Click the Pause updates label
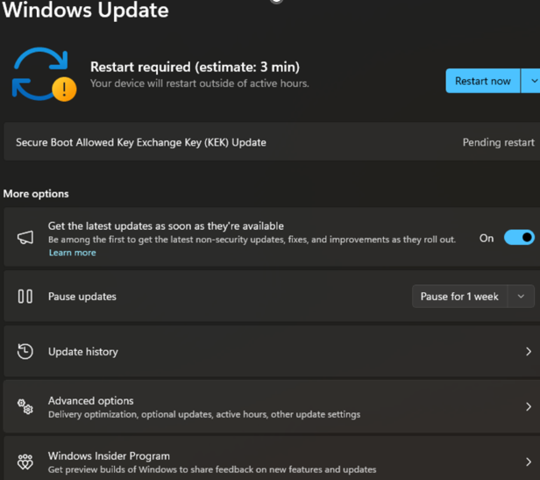The width and height of the screenshot is (540, 480). (82, 297)
